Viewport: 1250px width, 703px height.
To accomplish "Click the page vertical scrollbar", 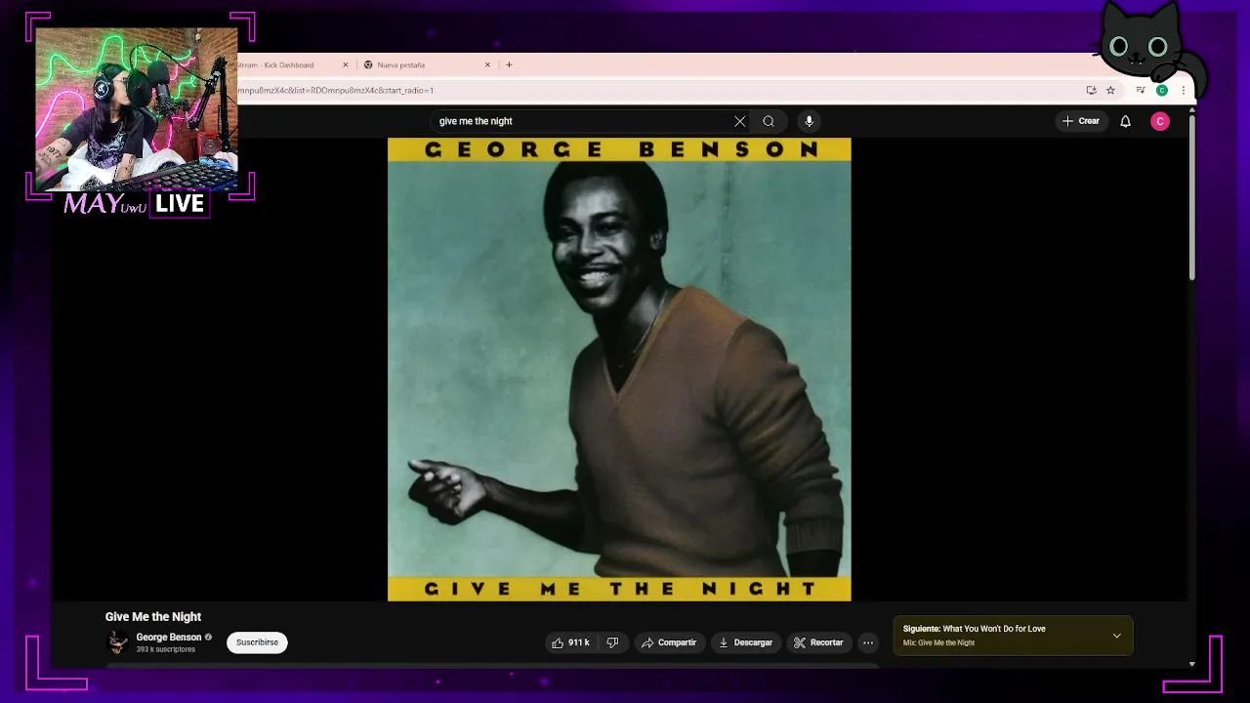I will (1191, 198).
